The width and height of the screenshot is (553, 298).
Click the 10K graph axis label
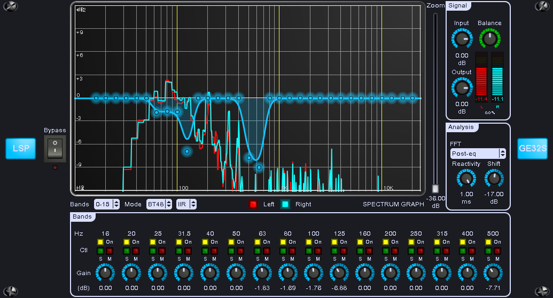[x=388, y=188]
